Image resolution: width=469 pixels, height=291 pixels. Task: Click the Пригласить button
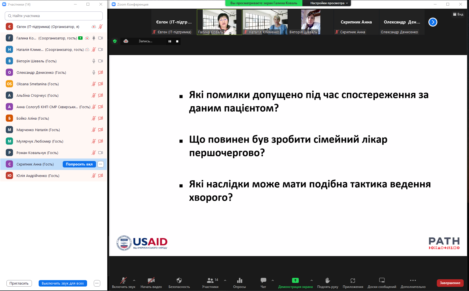point(19,283)
